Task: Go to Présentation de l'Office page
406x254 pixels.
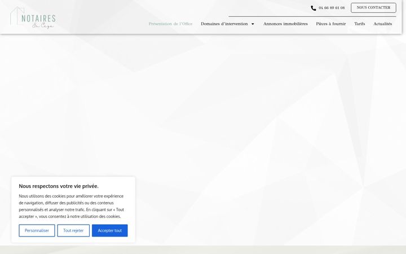Action: click(x=170, y=24)
